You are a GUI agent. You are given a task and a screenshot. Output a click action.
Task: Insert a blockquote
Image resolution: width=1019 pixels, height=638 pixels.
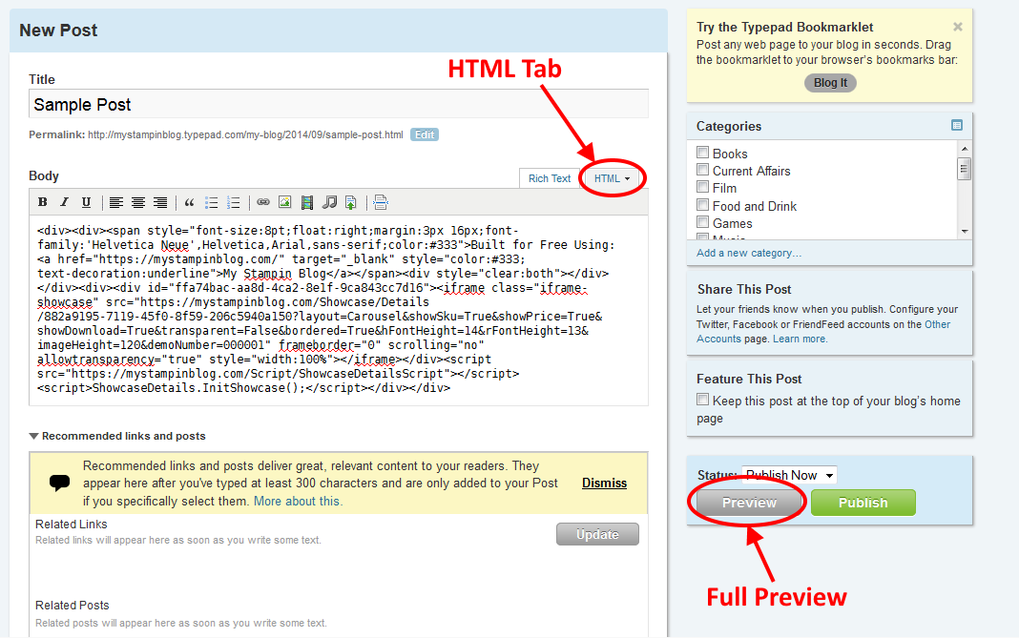(189, 203)
